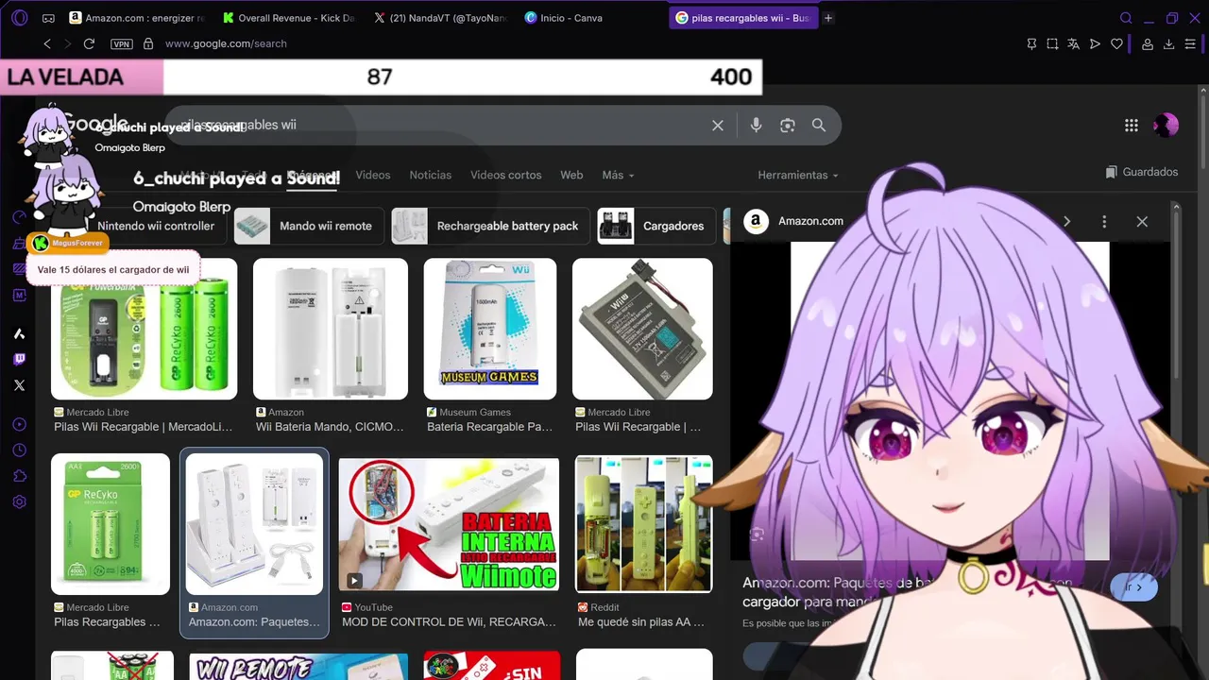Open the GX Corner gamepad icon
The image size is (1209, 680).
coord(49,18)
